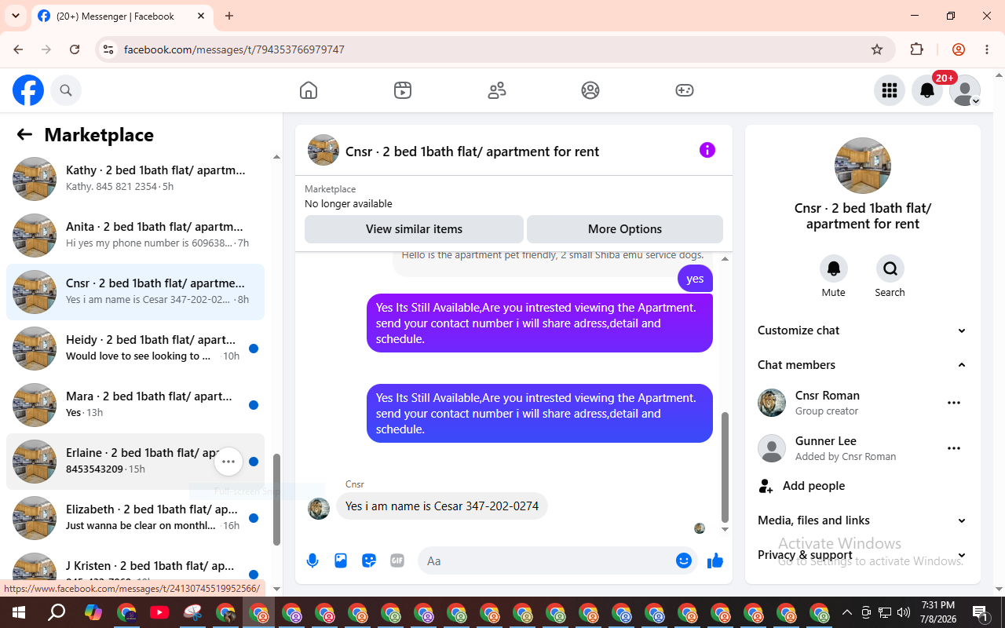Click View similar items button

click(x=414, y=229)
